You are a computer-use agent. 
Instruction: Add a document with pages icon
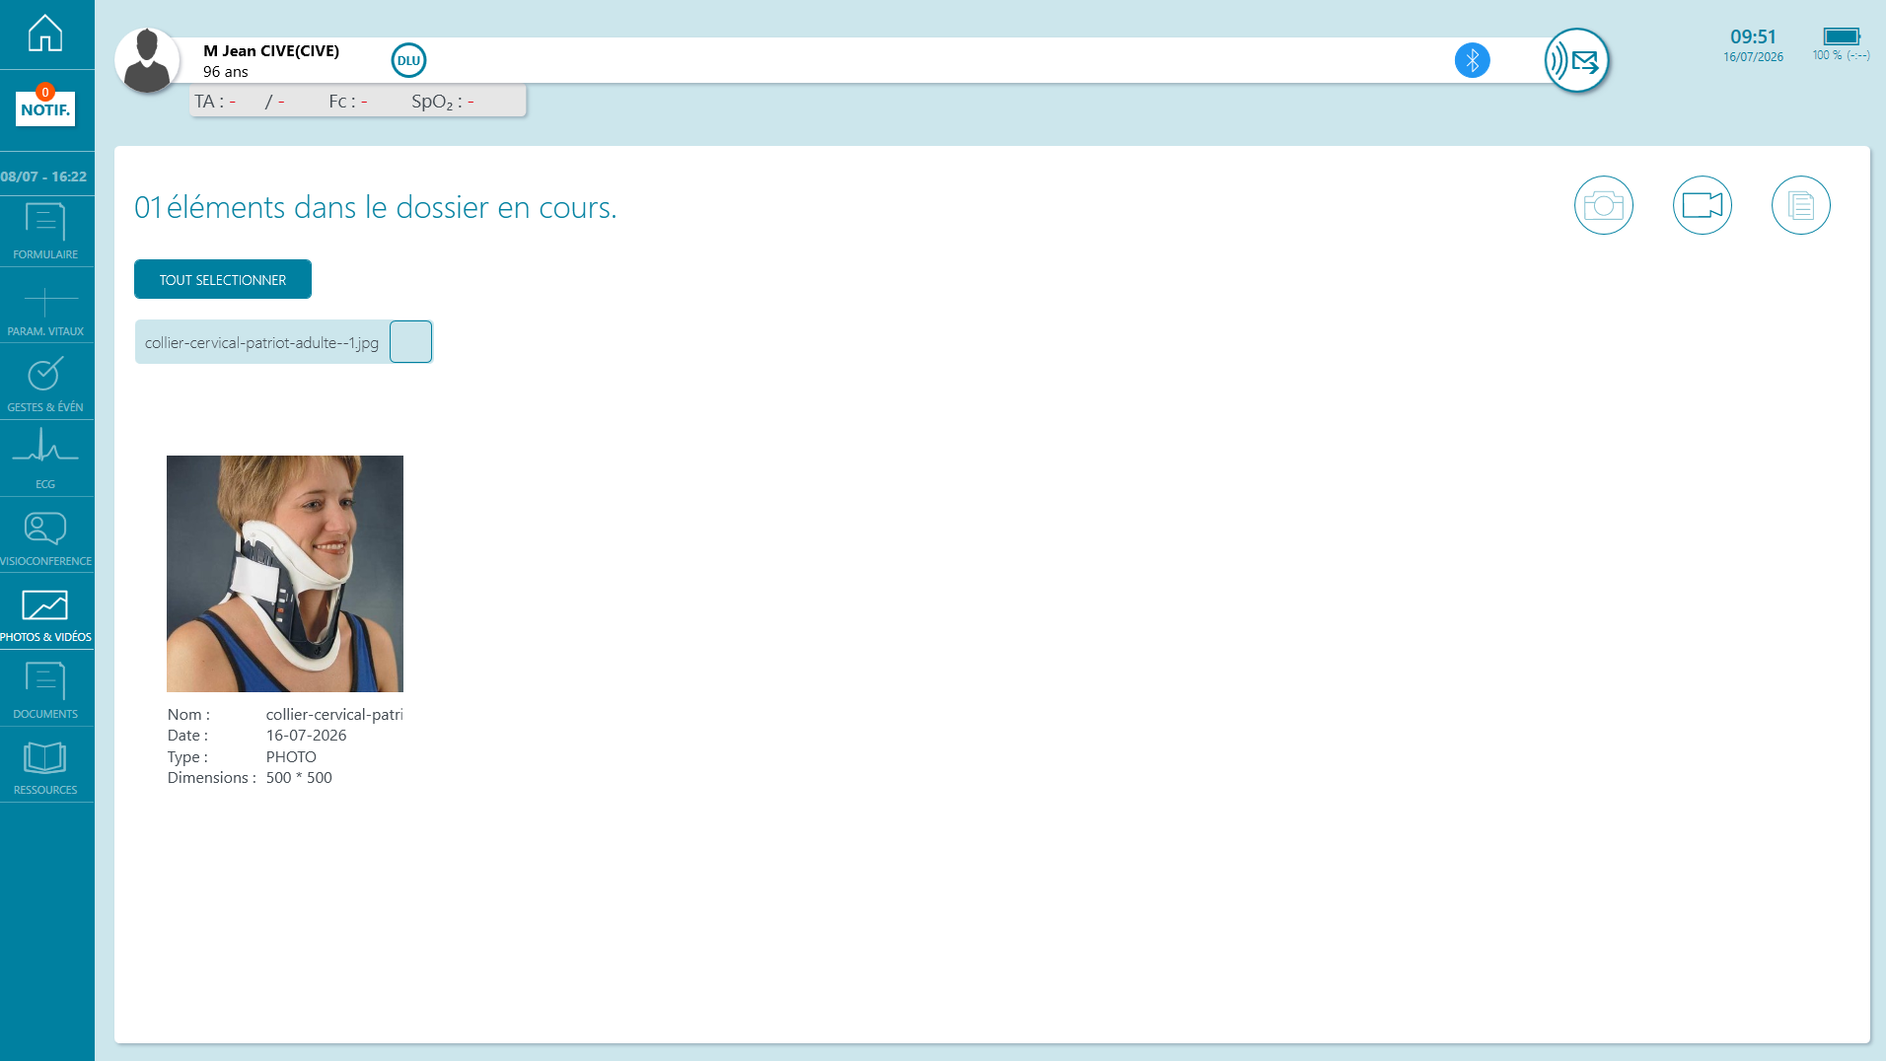point(1801,205)
